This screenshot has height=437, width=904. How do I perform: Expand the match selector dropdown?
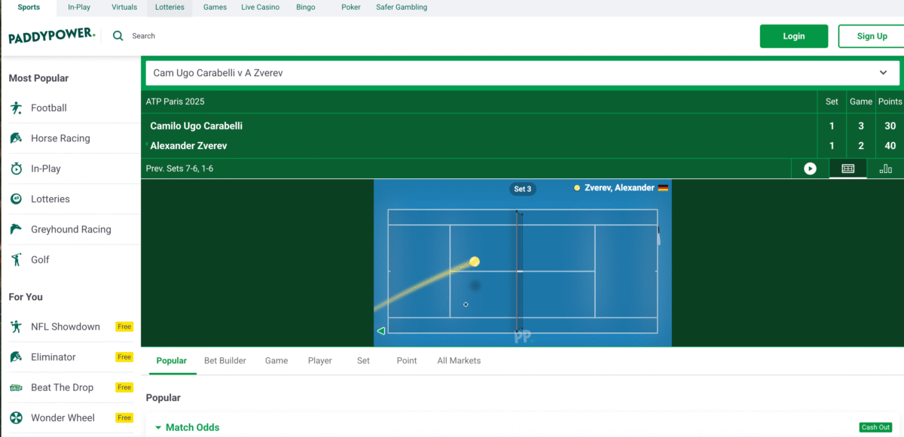pos(883,73)
